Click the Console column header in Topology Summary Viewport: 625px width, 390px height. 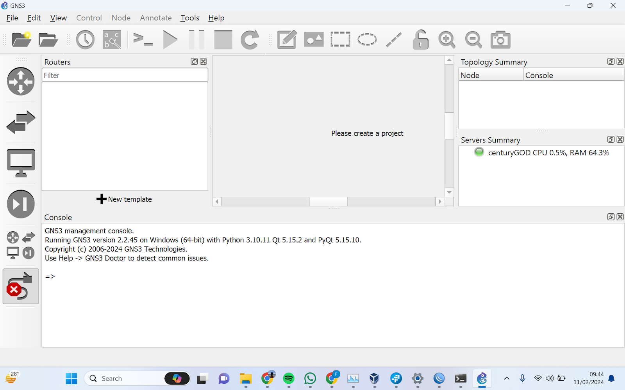coord(573,75)
